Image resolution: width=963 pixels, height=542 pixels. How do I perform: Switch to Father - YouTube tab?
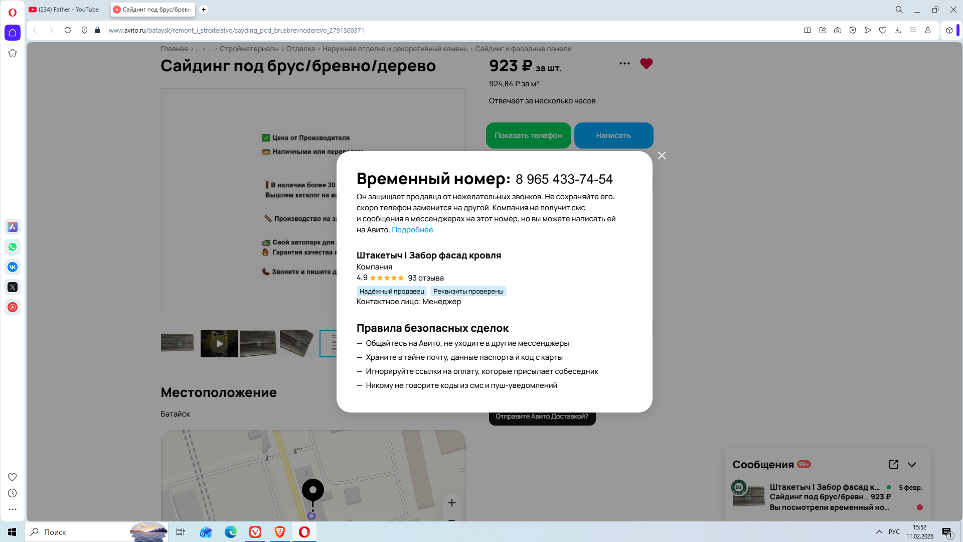click(x=69, y=10)
